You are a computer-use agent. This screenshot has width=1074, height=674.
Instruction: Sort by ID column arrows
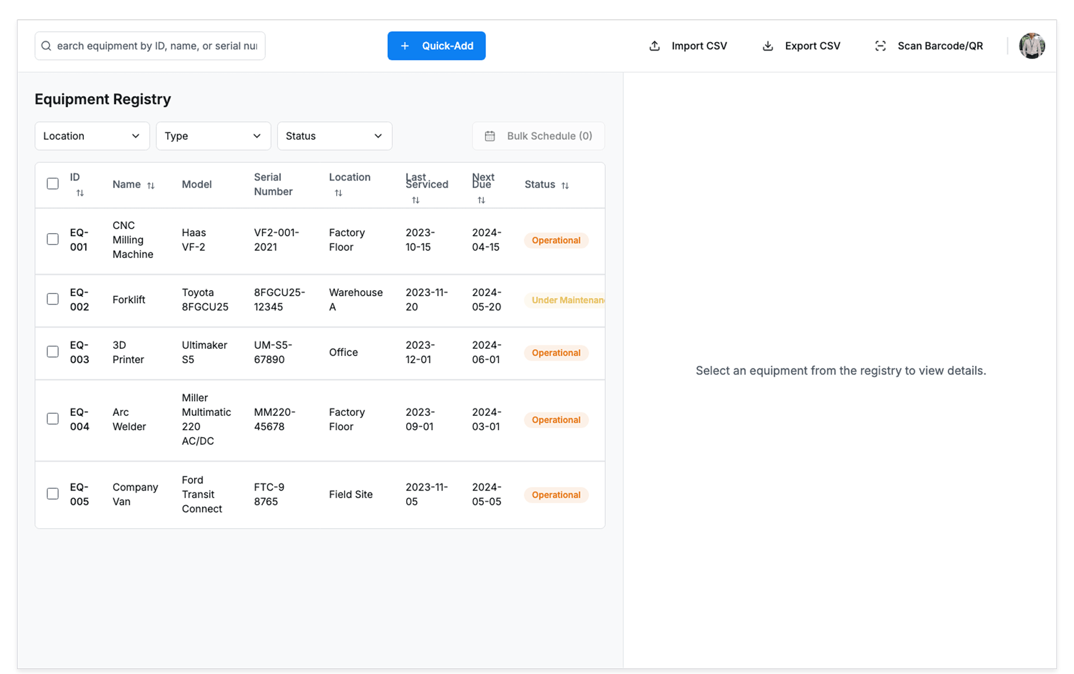pyautogui.click(x=80, y=193)
